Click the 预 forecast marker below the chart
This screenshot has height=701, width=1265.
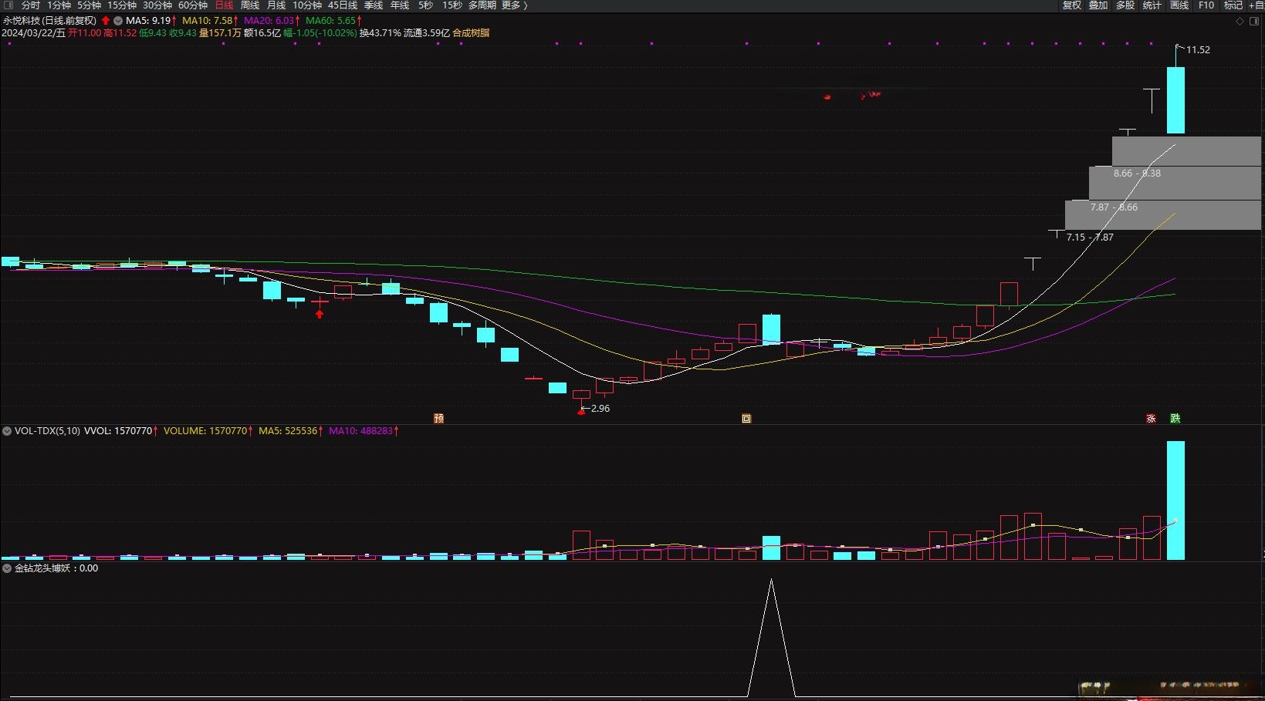click(x=438, y=419)
